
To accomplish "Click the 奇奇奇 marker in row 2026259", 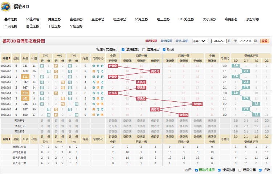I will (113, 66).
